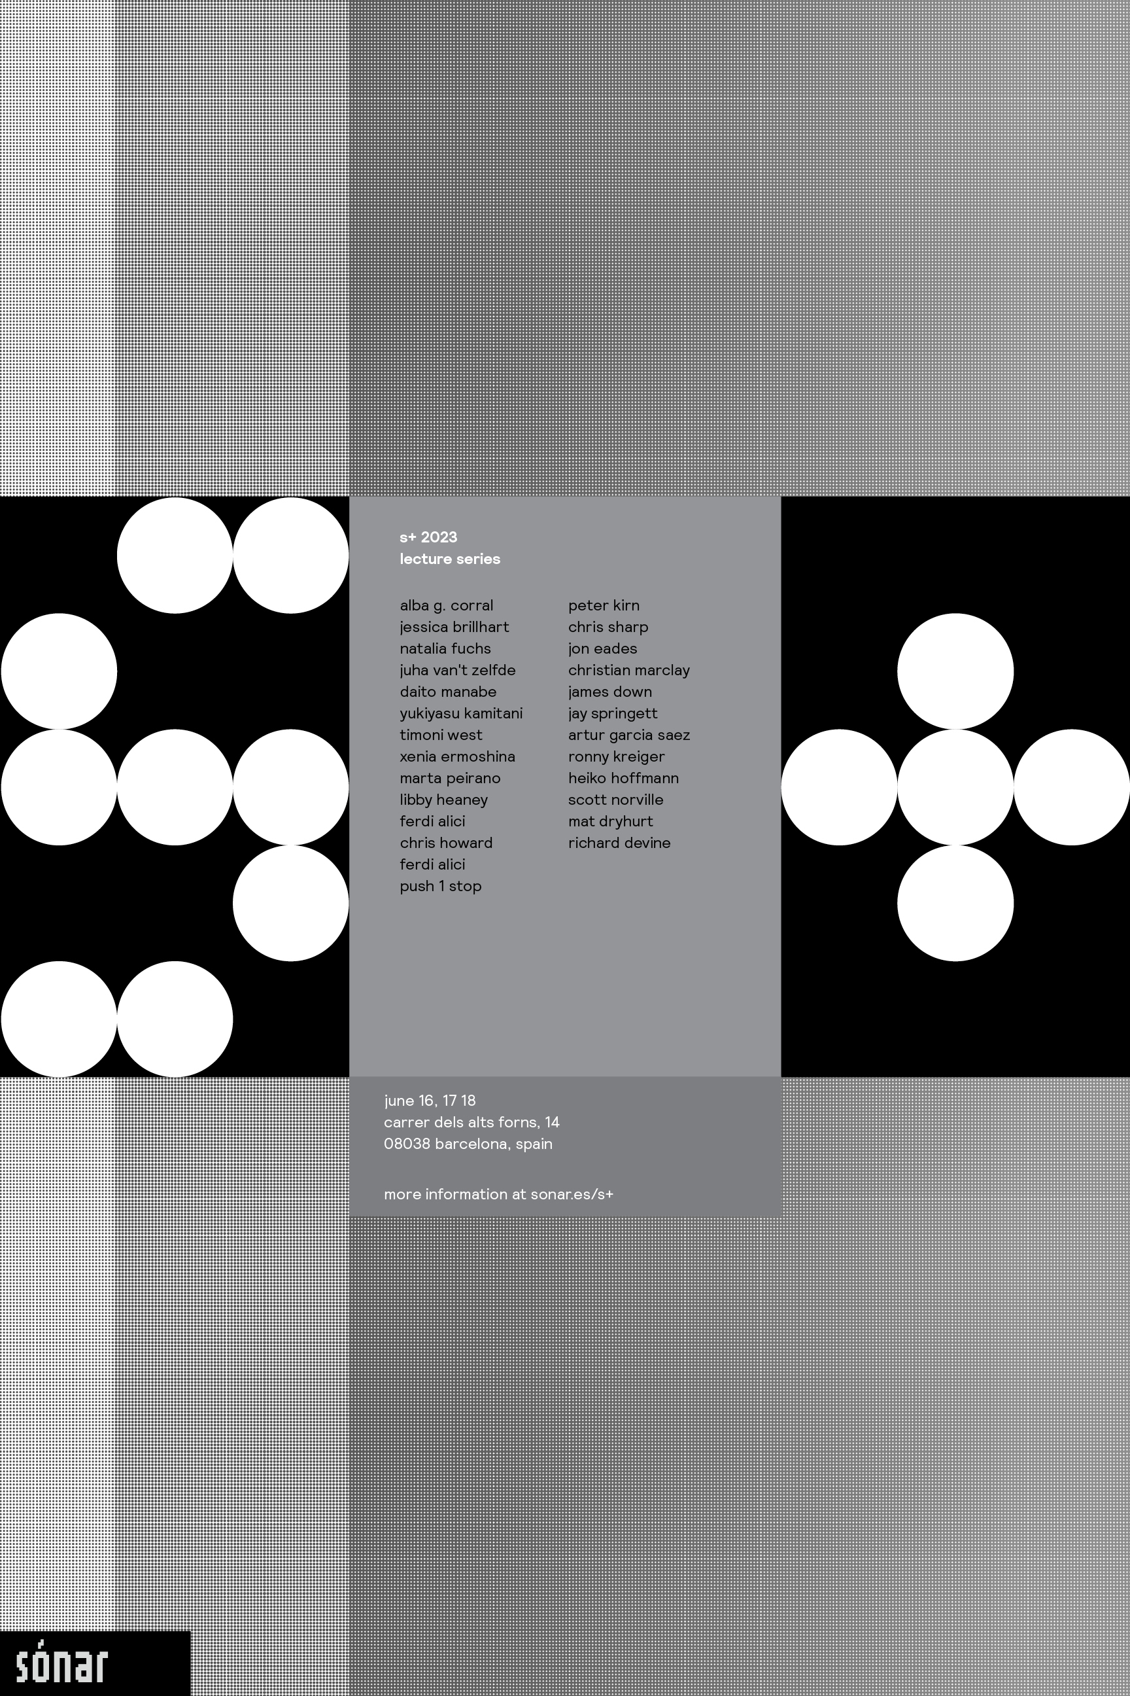The image size is (1130, 1696).
Task: Click the name 'alba g. corral'
Action: (x=447, y=606)
